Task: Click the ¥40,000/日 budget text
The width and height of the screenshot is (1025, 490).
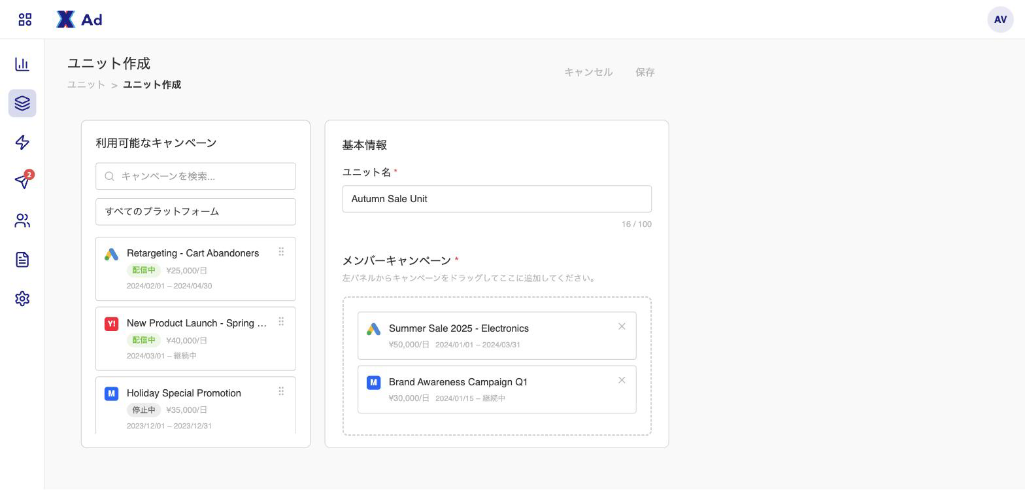Action: pyautogui.click(x=187, y=340)
